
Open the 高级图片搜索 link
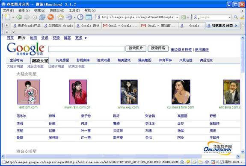point(181,50)
